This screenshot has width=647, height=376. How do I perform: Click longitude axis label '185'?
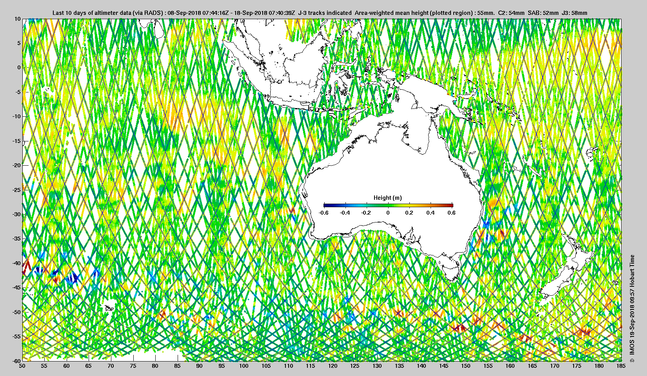point(621,366)
